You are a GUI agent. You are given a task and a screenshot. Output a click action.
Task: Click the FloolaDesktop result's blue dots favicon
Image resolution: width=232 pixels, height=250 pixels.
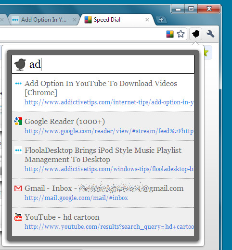click(x=18, y=150)
